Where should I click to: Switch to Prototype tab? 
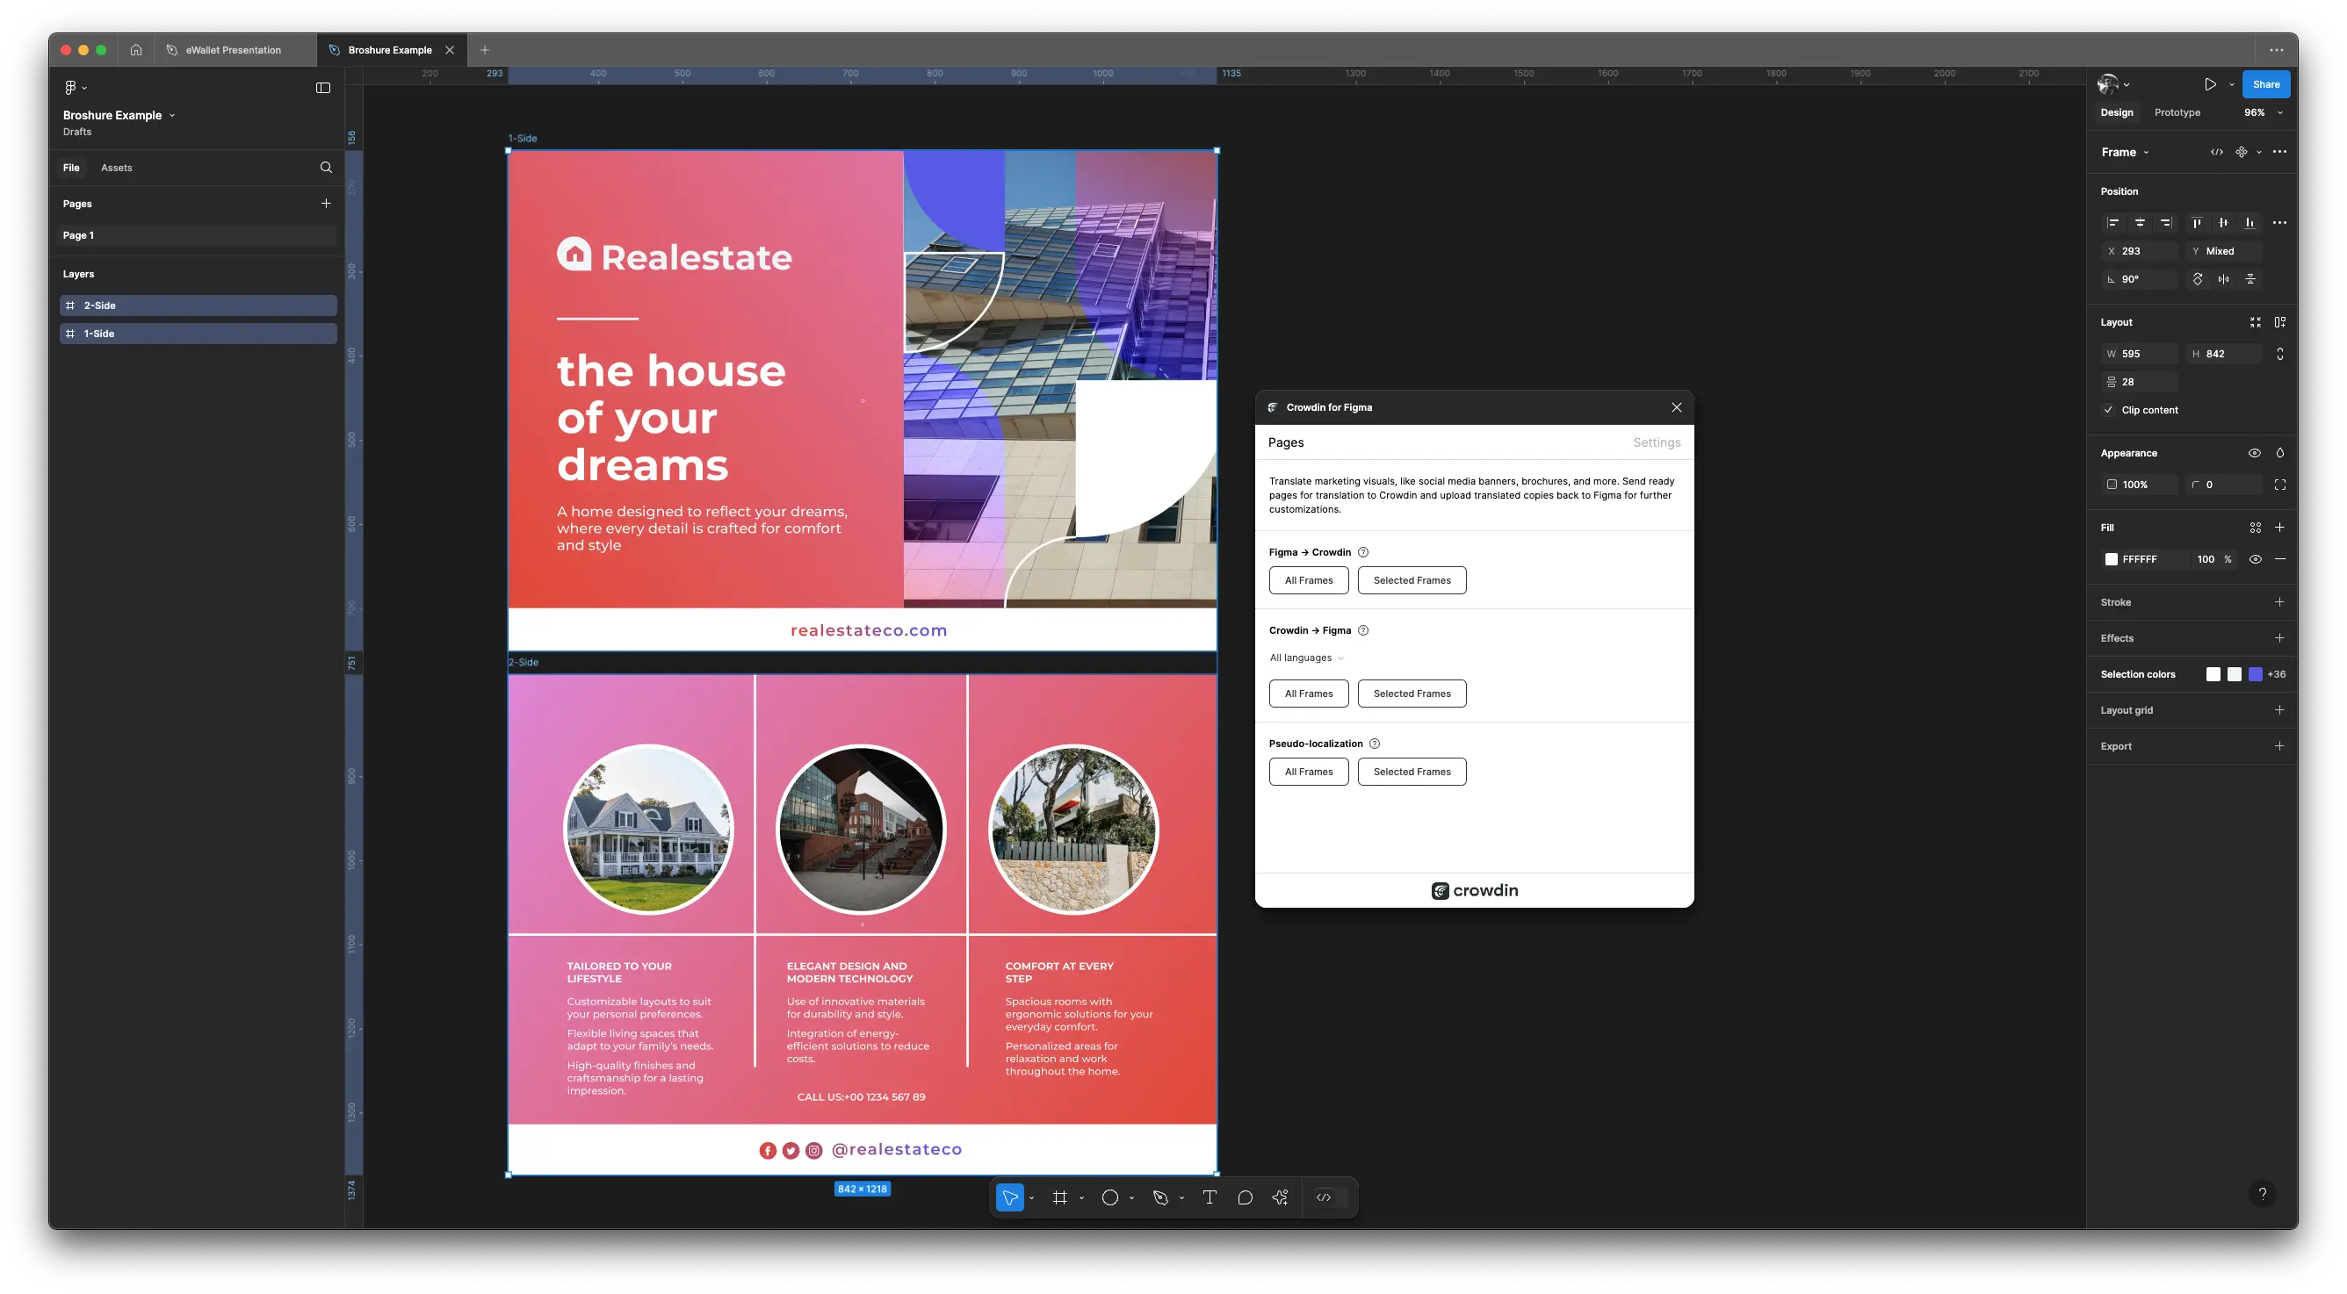point(2177,111)
